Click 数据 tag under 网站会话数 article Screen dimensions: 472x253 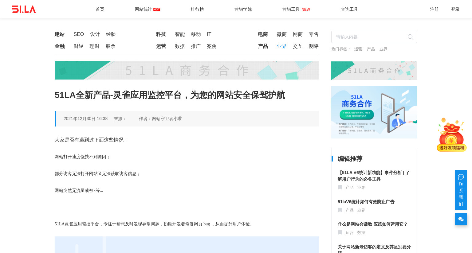[361, 233]
